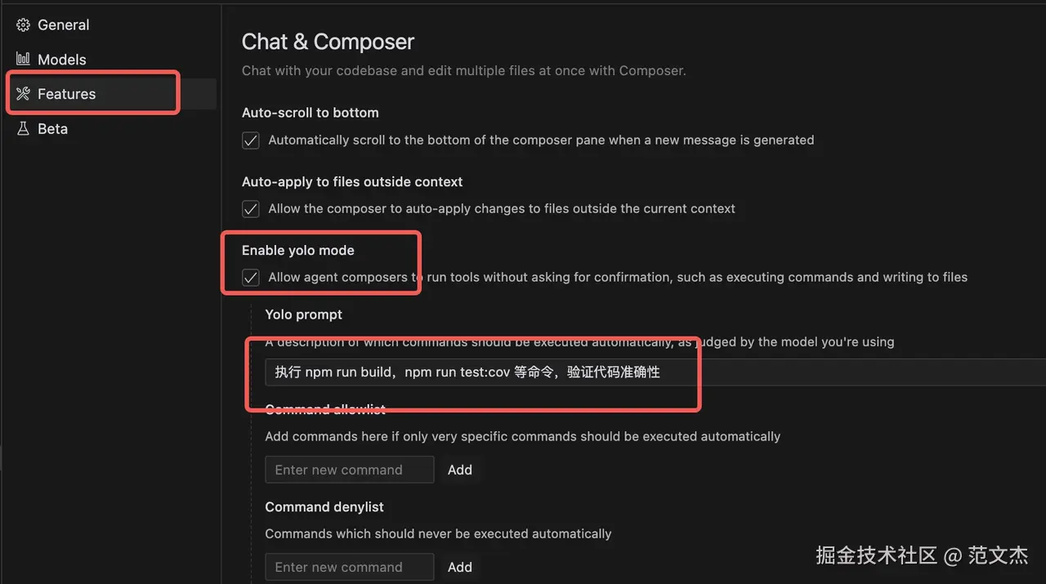The width and height of the screenshot is (1046, 584).
Task: Click the General gear icon
Action: [23, 25]
